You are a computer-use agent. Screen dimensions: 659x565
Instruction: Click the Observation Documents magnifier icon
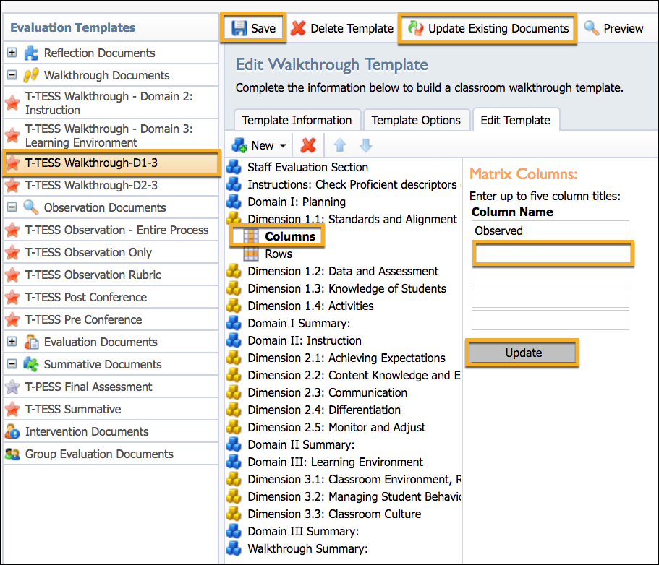coord(31,207)
